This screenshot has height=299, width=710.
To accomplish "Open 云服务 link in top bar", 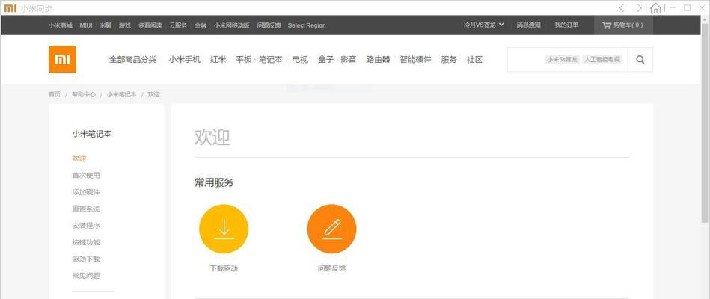I will pyautogui.click(x=178, y=25).
